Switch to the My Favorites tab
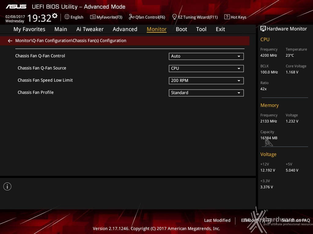 coord(29,29)
